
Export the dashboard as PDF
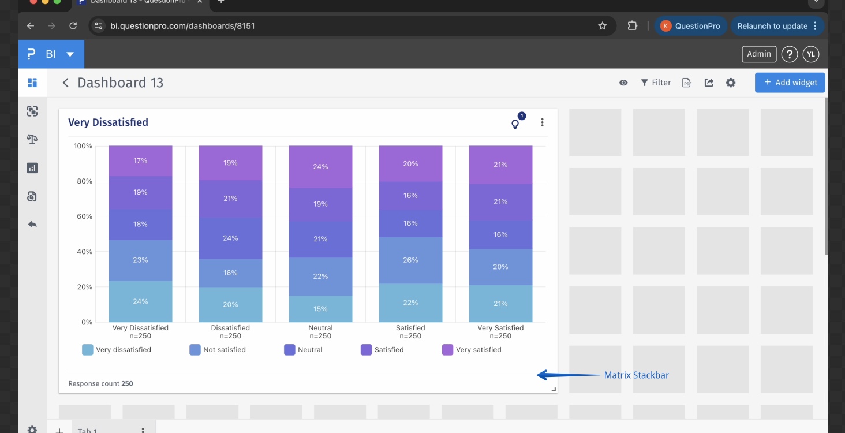pyautogui.click(x=686, y=83)
